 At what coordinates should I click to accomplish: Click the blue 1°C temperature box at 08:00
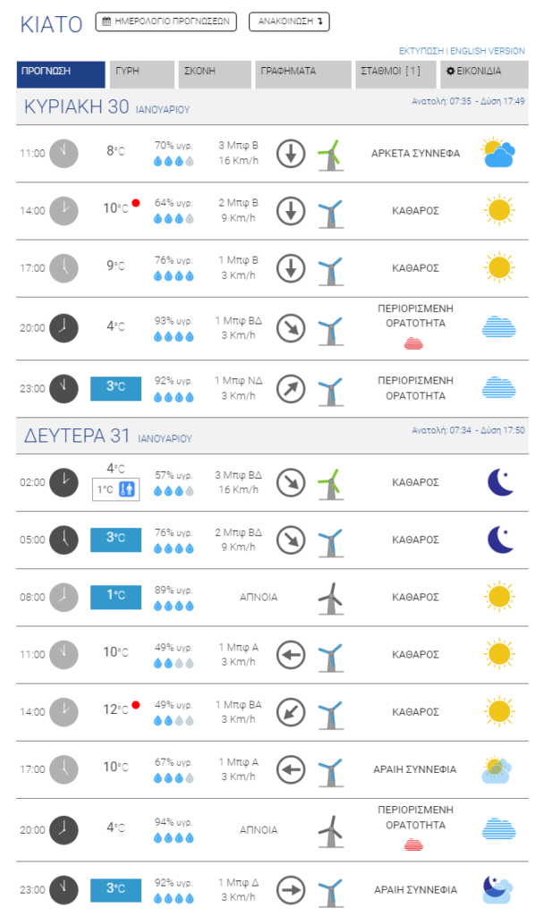(x=115, y=597)
